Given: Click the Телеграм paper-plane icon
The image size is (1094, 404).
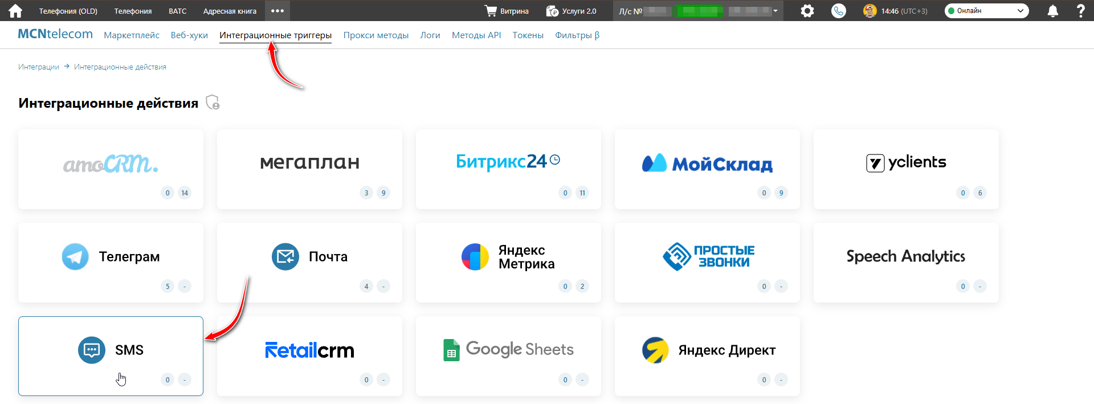Looking at the screenshot, I should [75, 256].
